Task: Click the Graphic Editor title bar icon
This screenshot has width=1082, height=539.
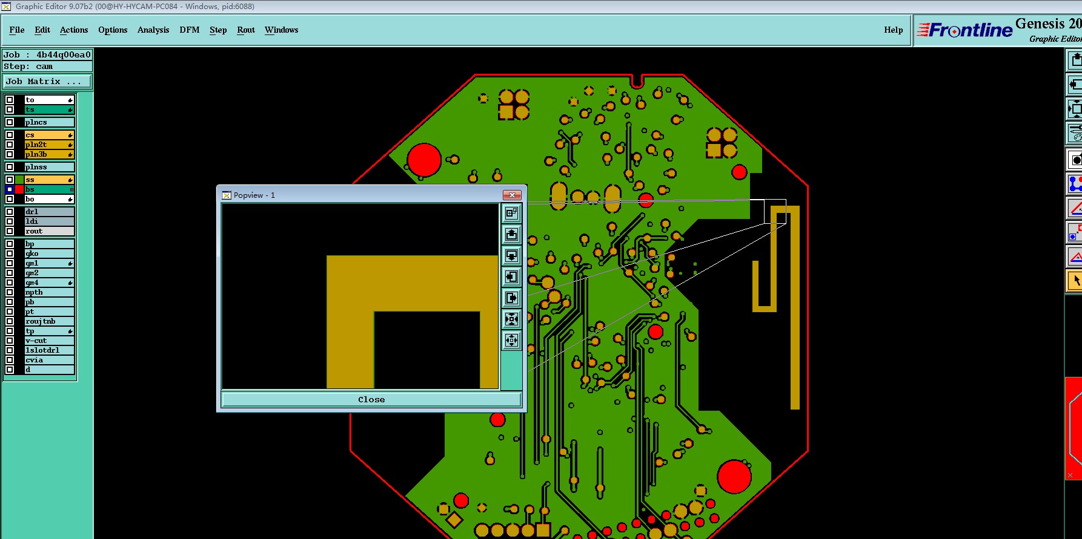Action: coord(7,7)
